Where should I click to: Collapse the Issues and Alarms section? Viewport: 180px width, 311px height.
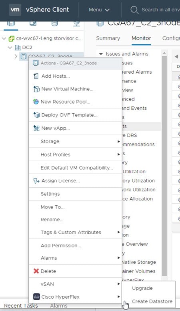click(101, 54)
